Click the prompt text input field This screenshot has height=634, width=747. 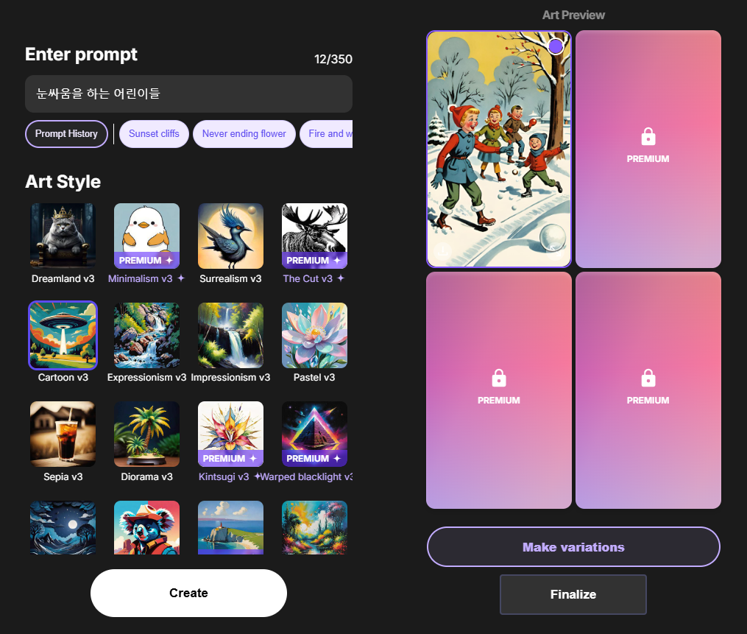[x=188, y=94]
